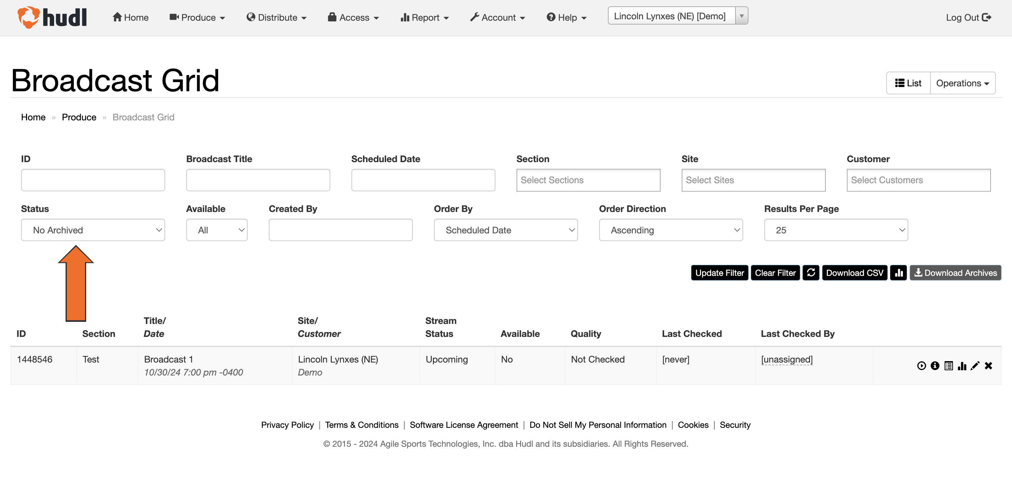Click the Select Sites field
The image size is (1012, 478).
[753, 180]
